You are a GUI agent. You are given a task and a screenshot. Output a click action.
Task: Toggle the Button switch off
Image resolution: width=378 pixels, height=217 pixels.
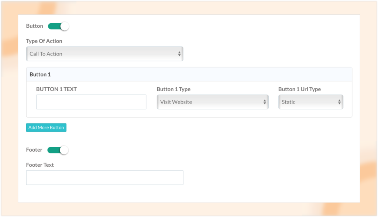(58, 26)
